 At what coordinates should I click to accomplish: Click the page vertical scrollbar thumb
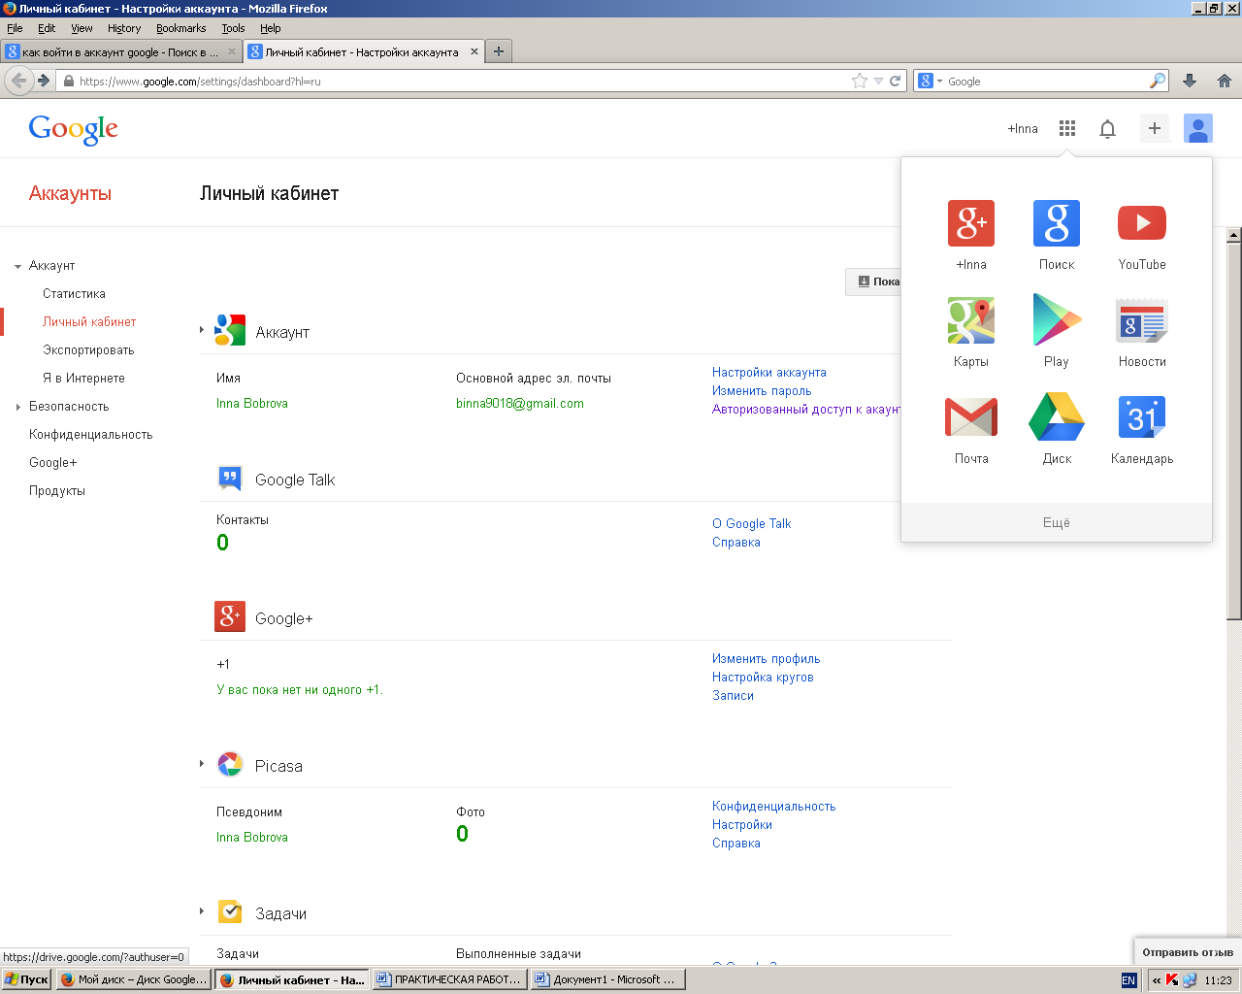pos(1234,431)
